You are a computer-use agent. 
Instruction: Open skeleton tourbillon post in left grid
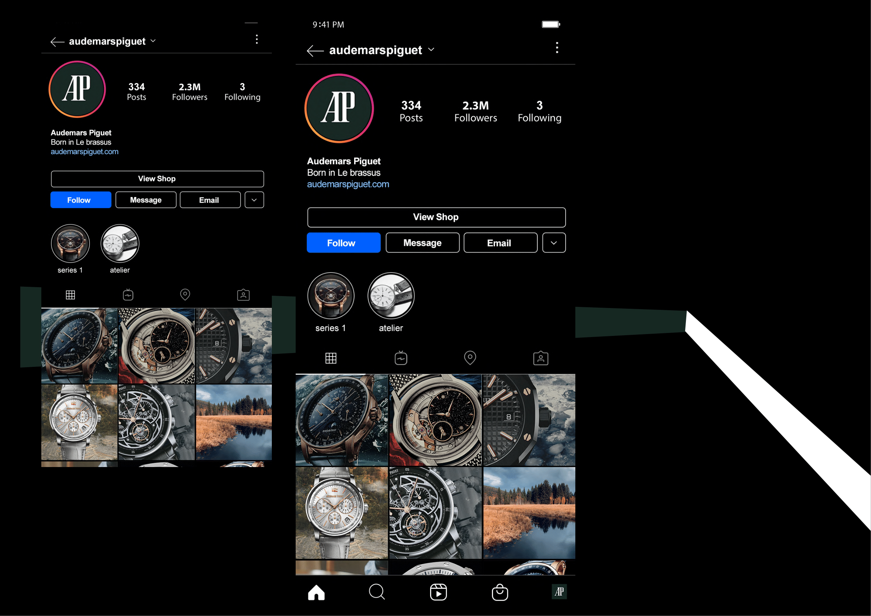157,422
